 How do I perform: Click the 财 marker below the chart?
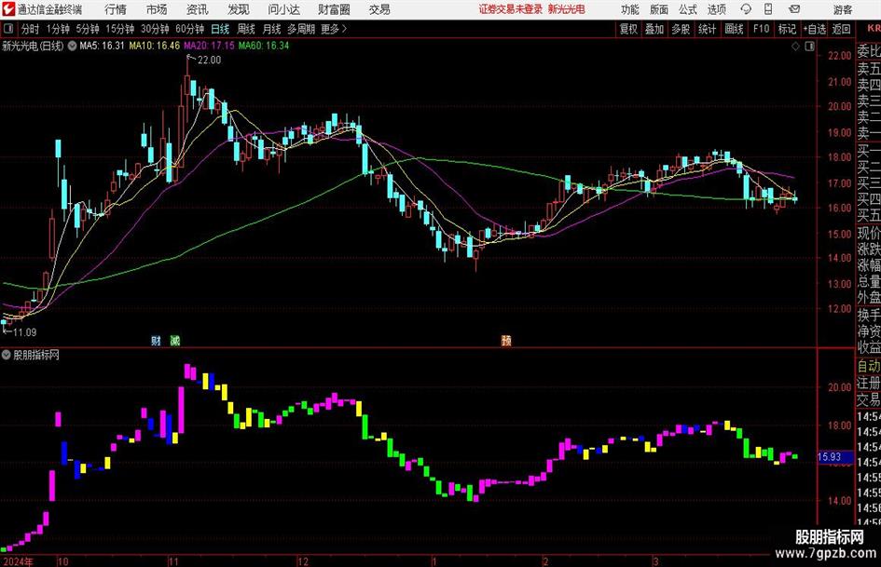pos(156,340)
